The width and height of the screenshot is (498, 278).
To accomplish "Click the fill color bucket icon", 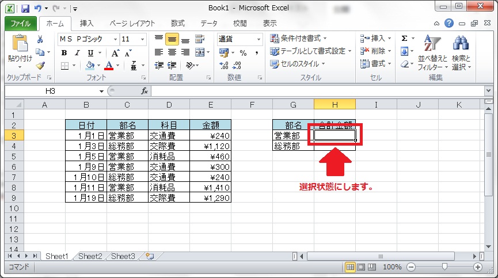I will pos(90,66).
